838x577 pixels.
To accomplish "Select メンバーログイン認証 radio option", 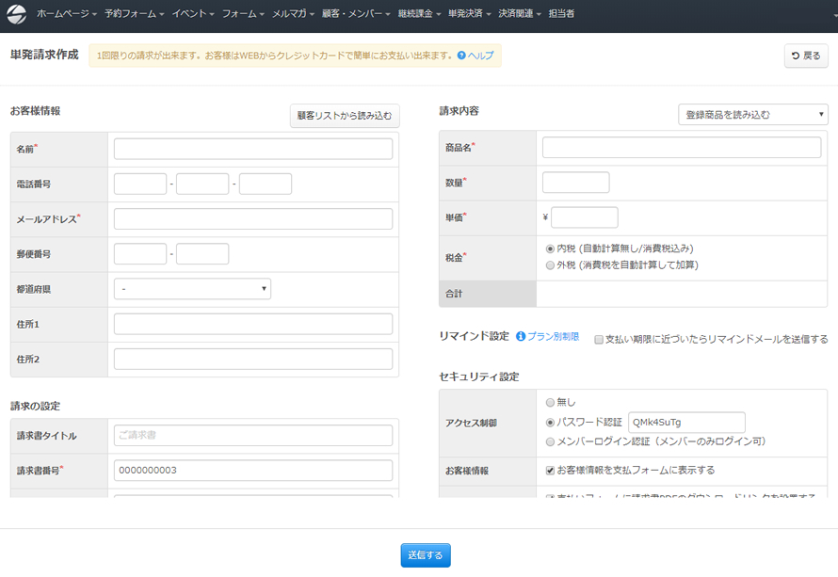I will 551,441.
